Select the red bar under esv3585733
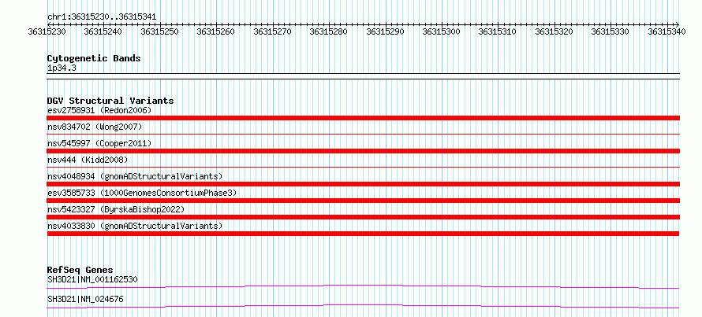The width and height of the screenshot is (702, 317). (x=363, y=201)
